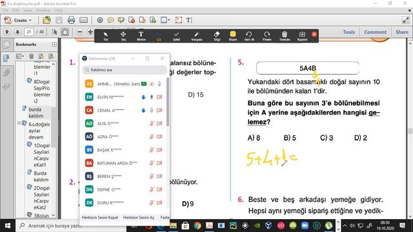Zoom out with minus button
The width and height of the screenshot is (413, 232).
[80, 32]
